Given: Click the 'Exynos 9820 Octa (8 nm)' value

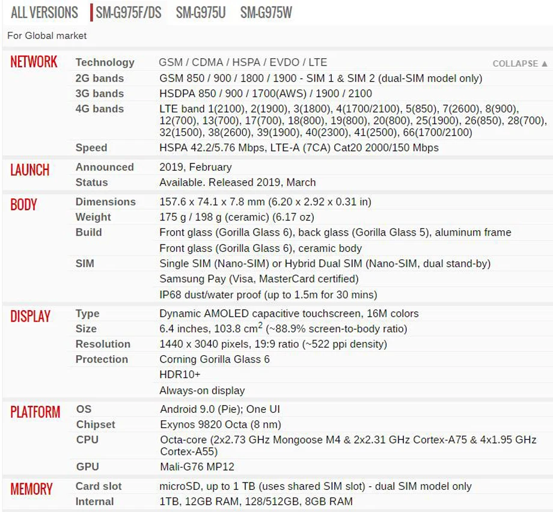Looking at the screenshot, I should [x=221, y=424].
